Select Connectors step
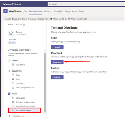This screenshot has width=125, height=117. [21, 83]
